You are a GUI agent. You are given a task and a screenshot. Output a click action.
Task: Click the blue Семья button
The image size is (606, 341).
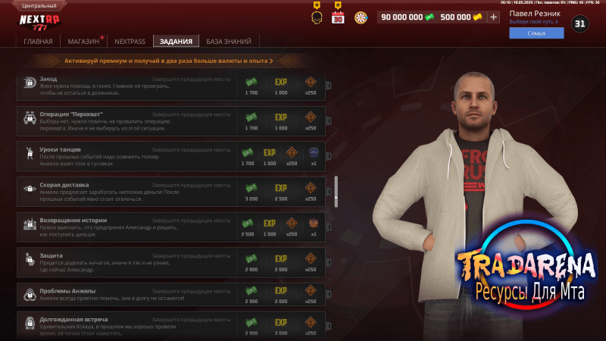point(536,33)
